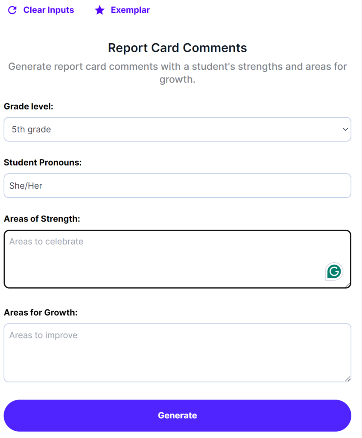This screenshot has width=362, height=438.
Task: Click resize handle of Areas for Growth box
Action: (x=348, y=379)
